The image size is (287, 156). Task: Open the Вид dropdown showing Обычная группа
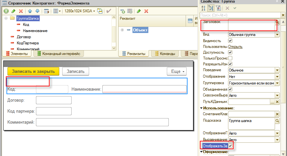[x=277, y=34]
